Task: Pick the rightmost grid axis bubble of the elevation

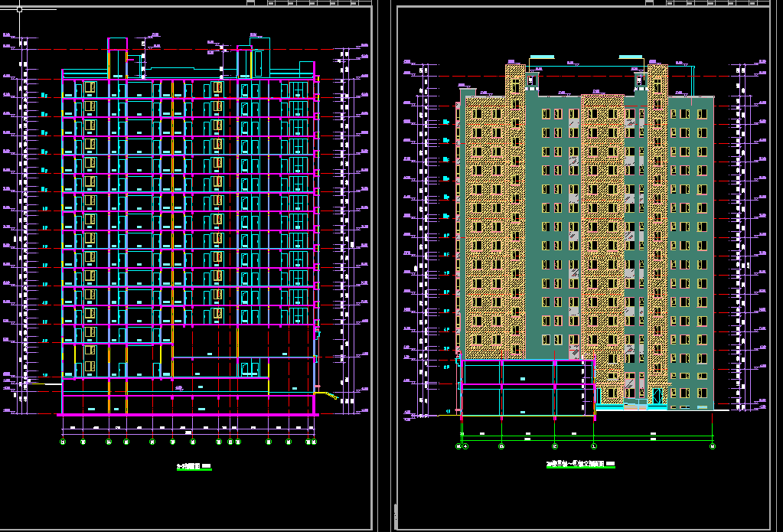Action: [713, 446]
